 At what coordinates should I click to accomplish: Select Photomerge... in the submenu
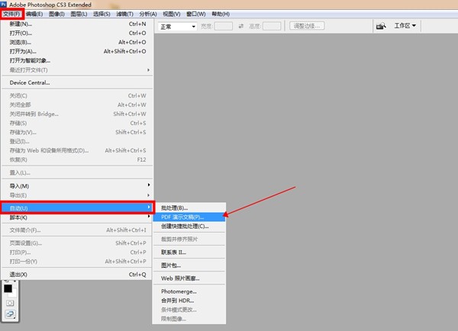pyautogui.click(x=189, y=291)
